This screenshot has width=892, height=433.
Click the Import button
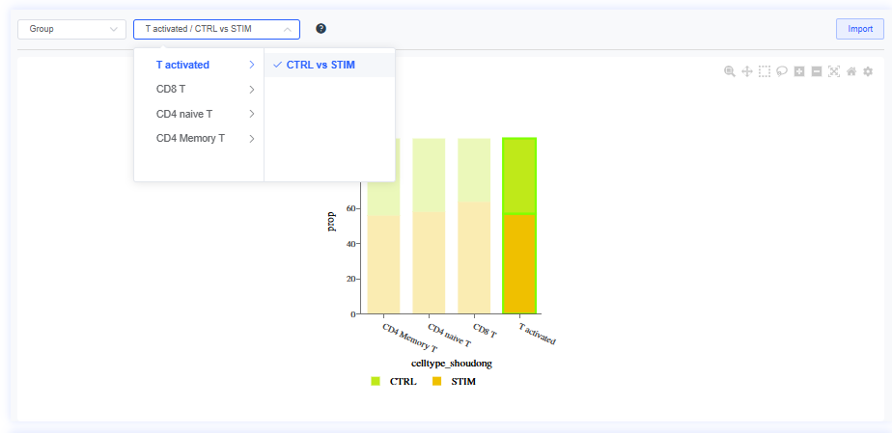click(859, 29)
